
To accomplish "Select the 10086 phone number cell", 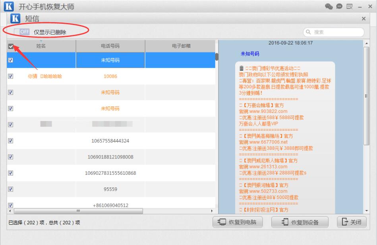I will (110, 76).
